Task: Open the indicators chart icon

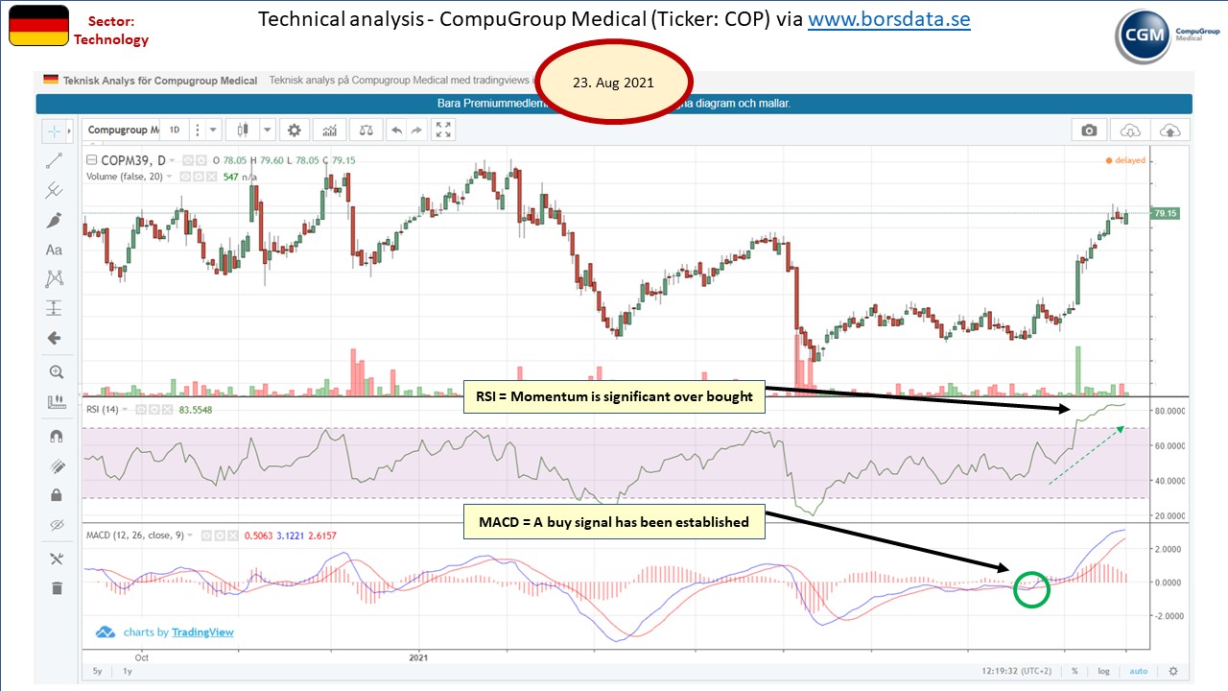Action: tap(330, 130)
